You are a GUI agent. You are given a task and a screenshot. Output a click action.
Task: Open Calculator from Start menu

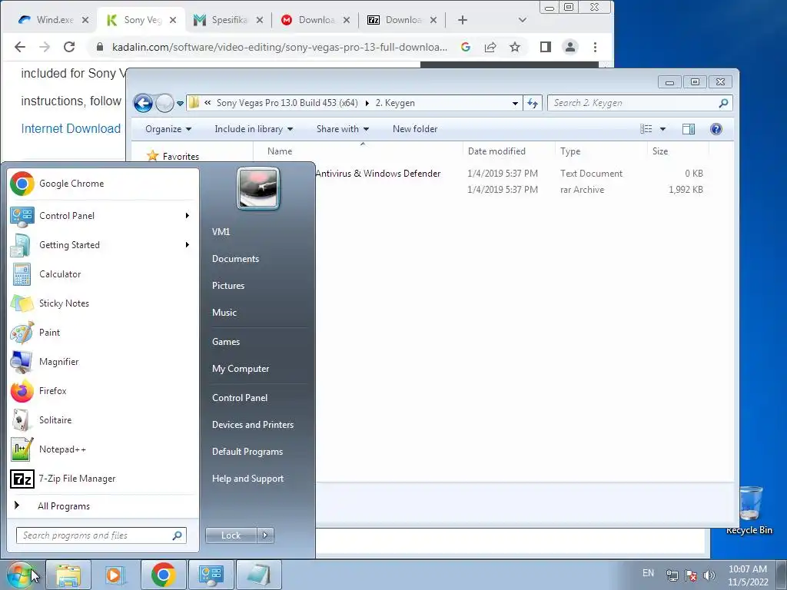coord(103,274)
